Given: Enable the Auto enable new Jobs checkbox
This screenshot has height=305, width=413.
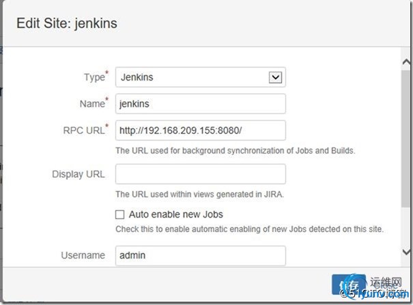Looking at the screenshot, I should (x=120, y=214).
